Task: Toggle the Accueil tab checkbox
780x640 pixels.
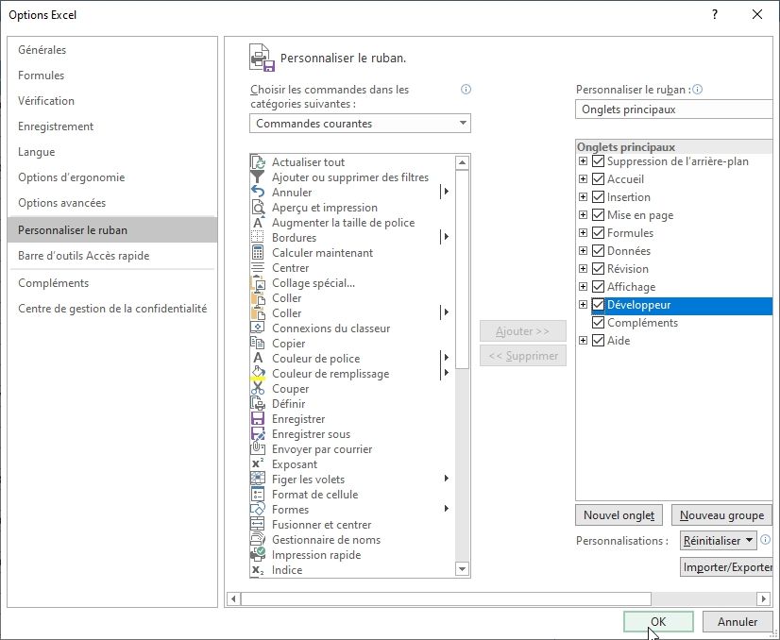Action: [x=598, y=179]
